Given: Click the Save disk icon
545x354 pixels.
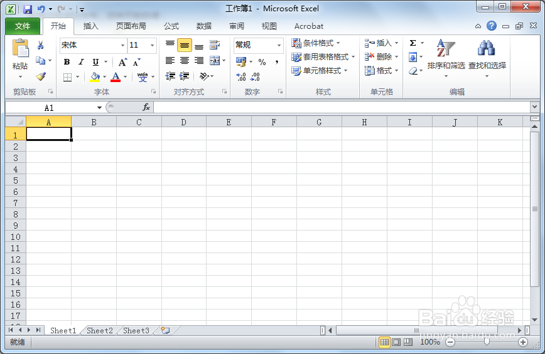Looking at the screenshot, I should click(28, 9).
